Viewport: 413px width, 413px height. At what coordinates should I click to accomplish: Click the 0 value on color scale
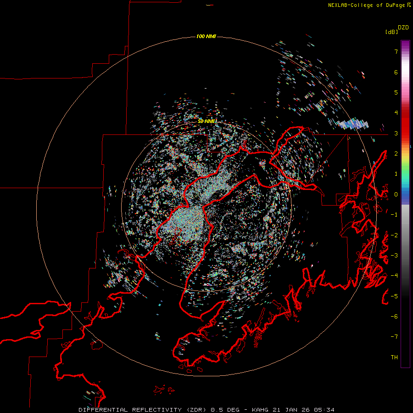(x=396, y=195)
